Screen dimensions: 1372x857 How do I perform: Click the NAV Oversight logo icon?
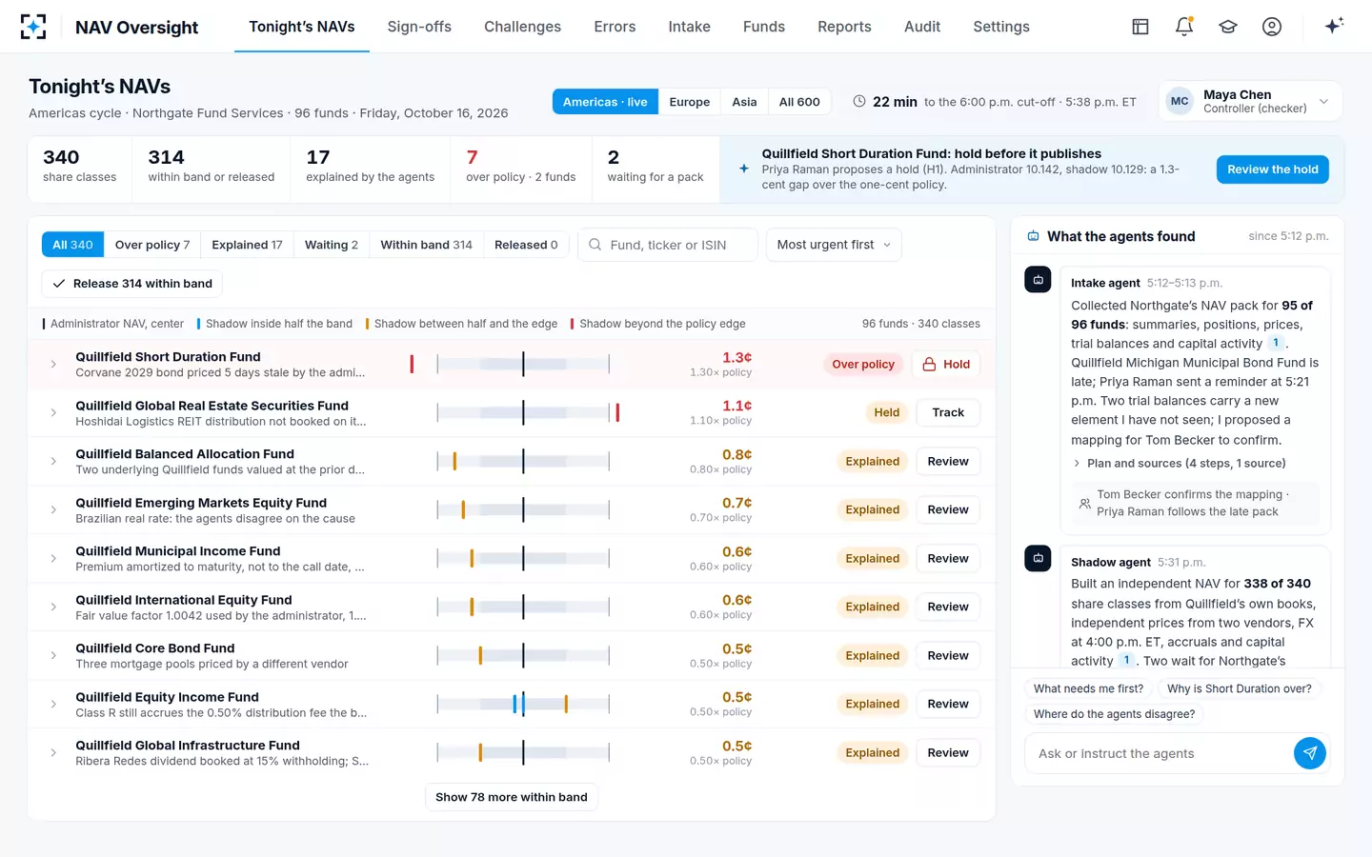pos(33,27)
